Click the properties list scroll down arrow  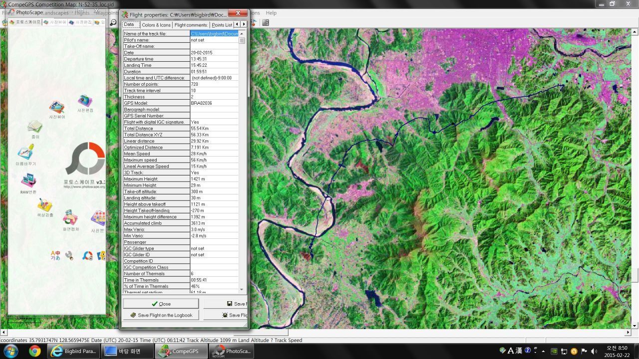coord(242,290)
